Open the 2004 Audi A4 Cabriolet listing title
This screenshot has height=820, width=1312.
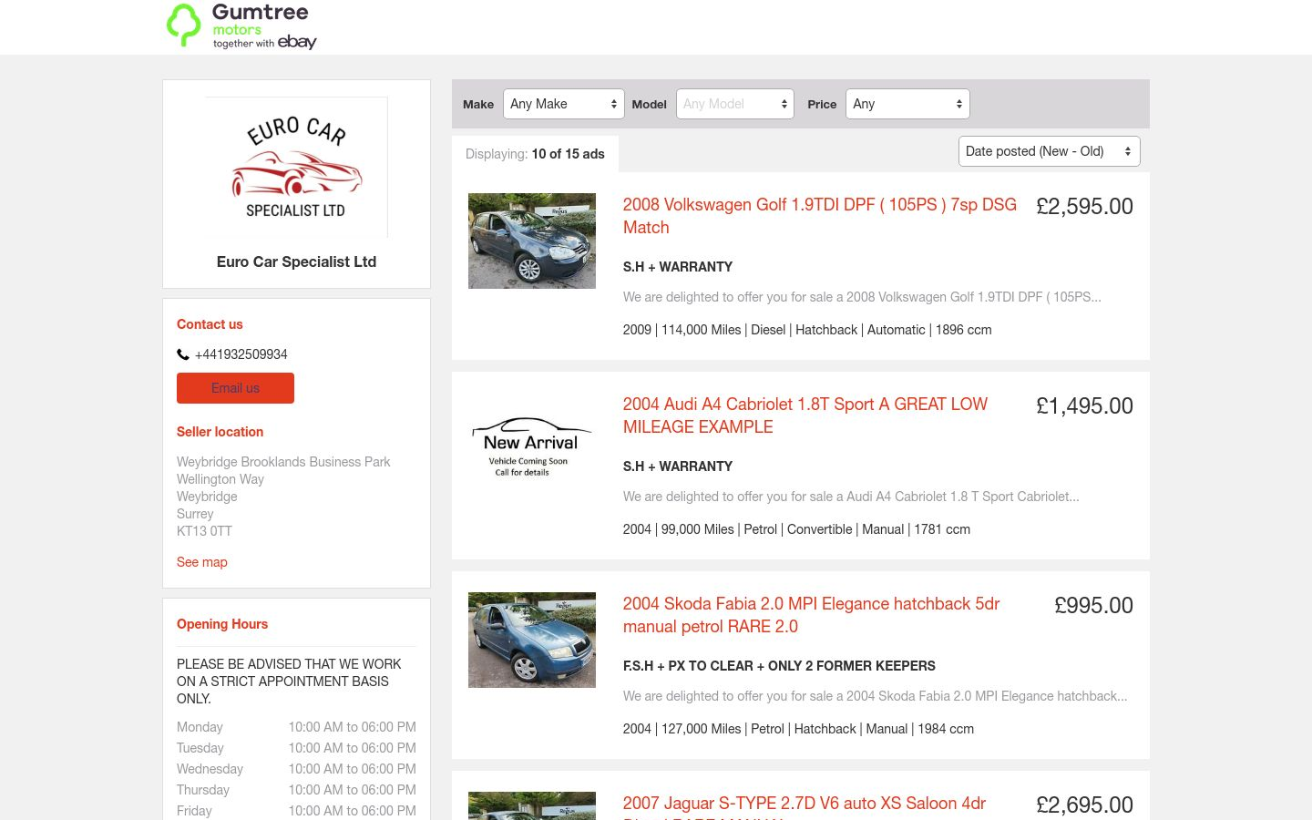[805, 415]
